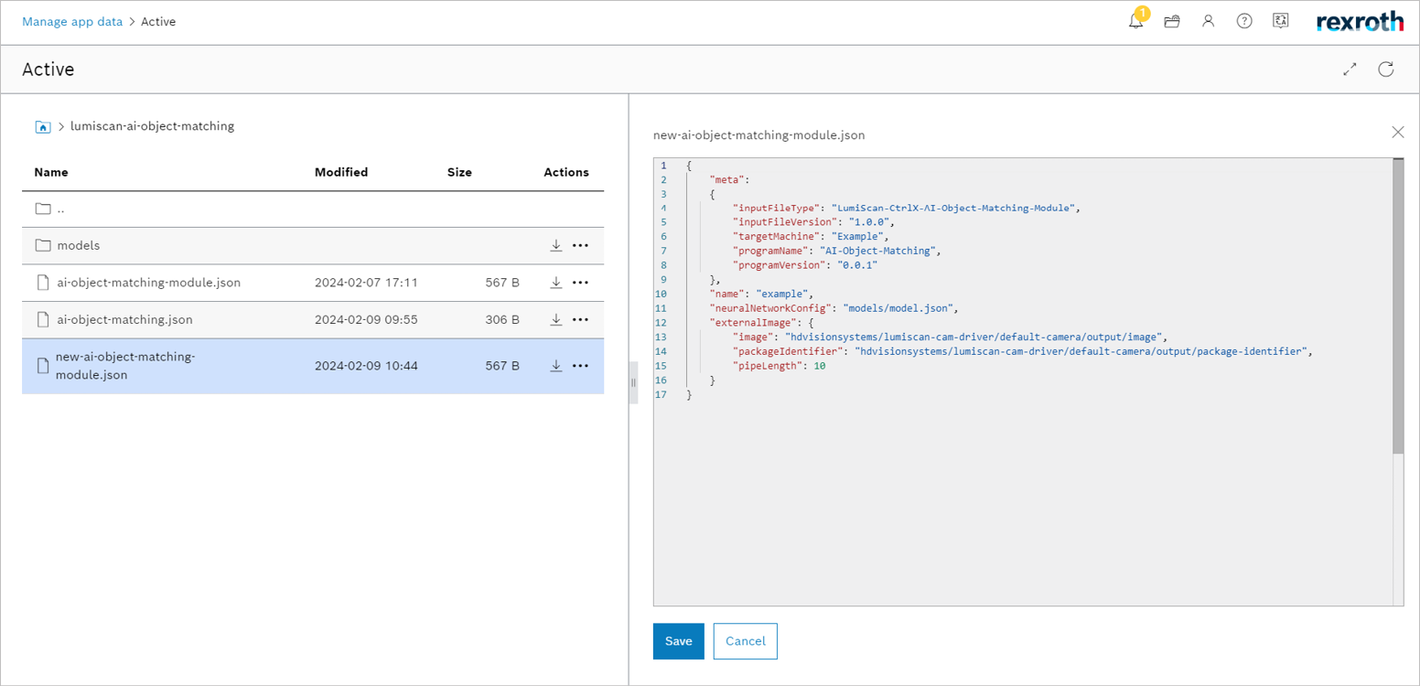The height and width of the screenshot is (686, 1420).
Task: Click the rexroth logo
Action: [x=1360, y=22]
